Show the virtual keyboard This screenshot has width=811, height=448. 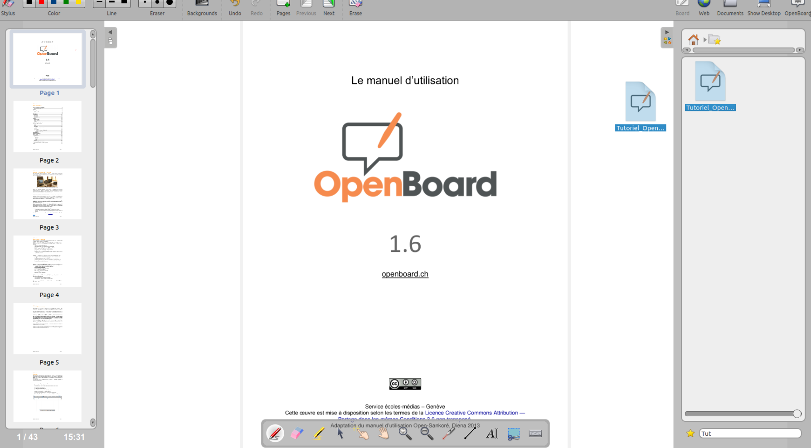535,434
